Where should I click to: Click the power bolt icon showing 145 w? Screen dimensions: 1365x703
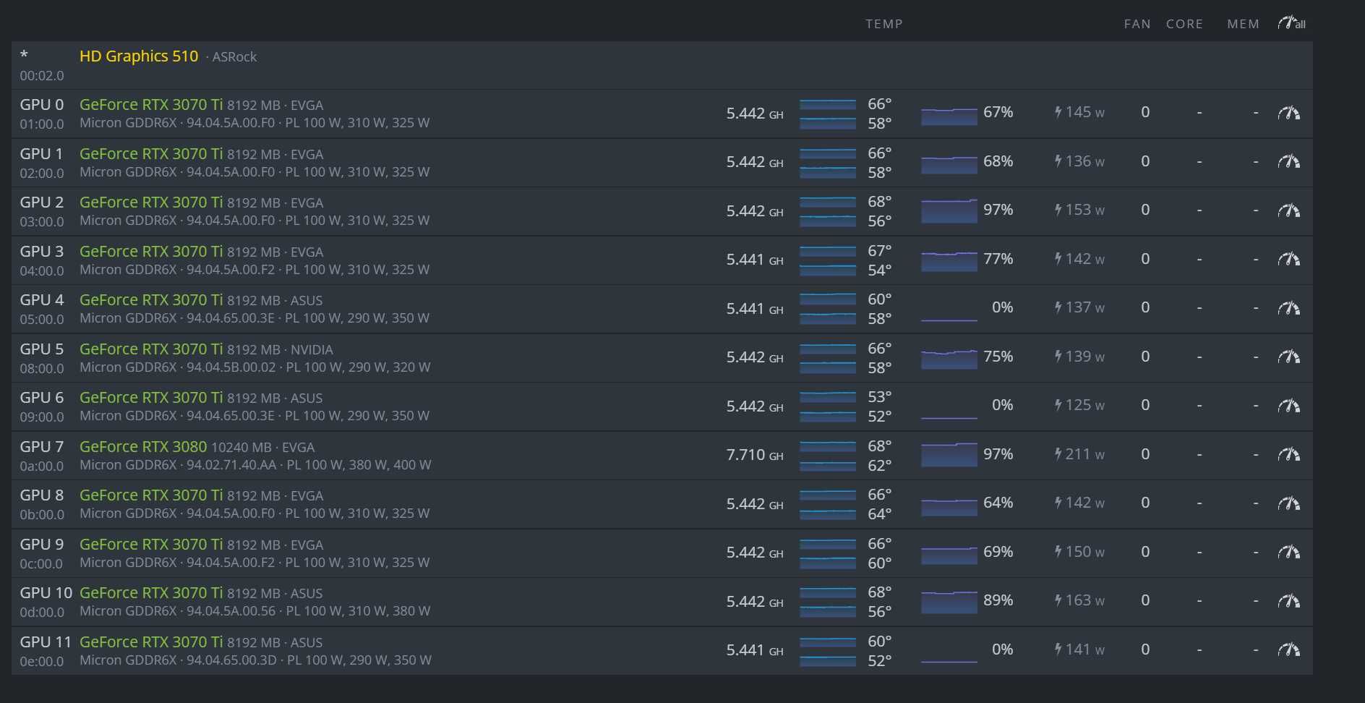(1058, 112)
